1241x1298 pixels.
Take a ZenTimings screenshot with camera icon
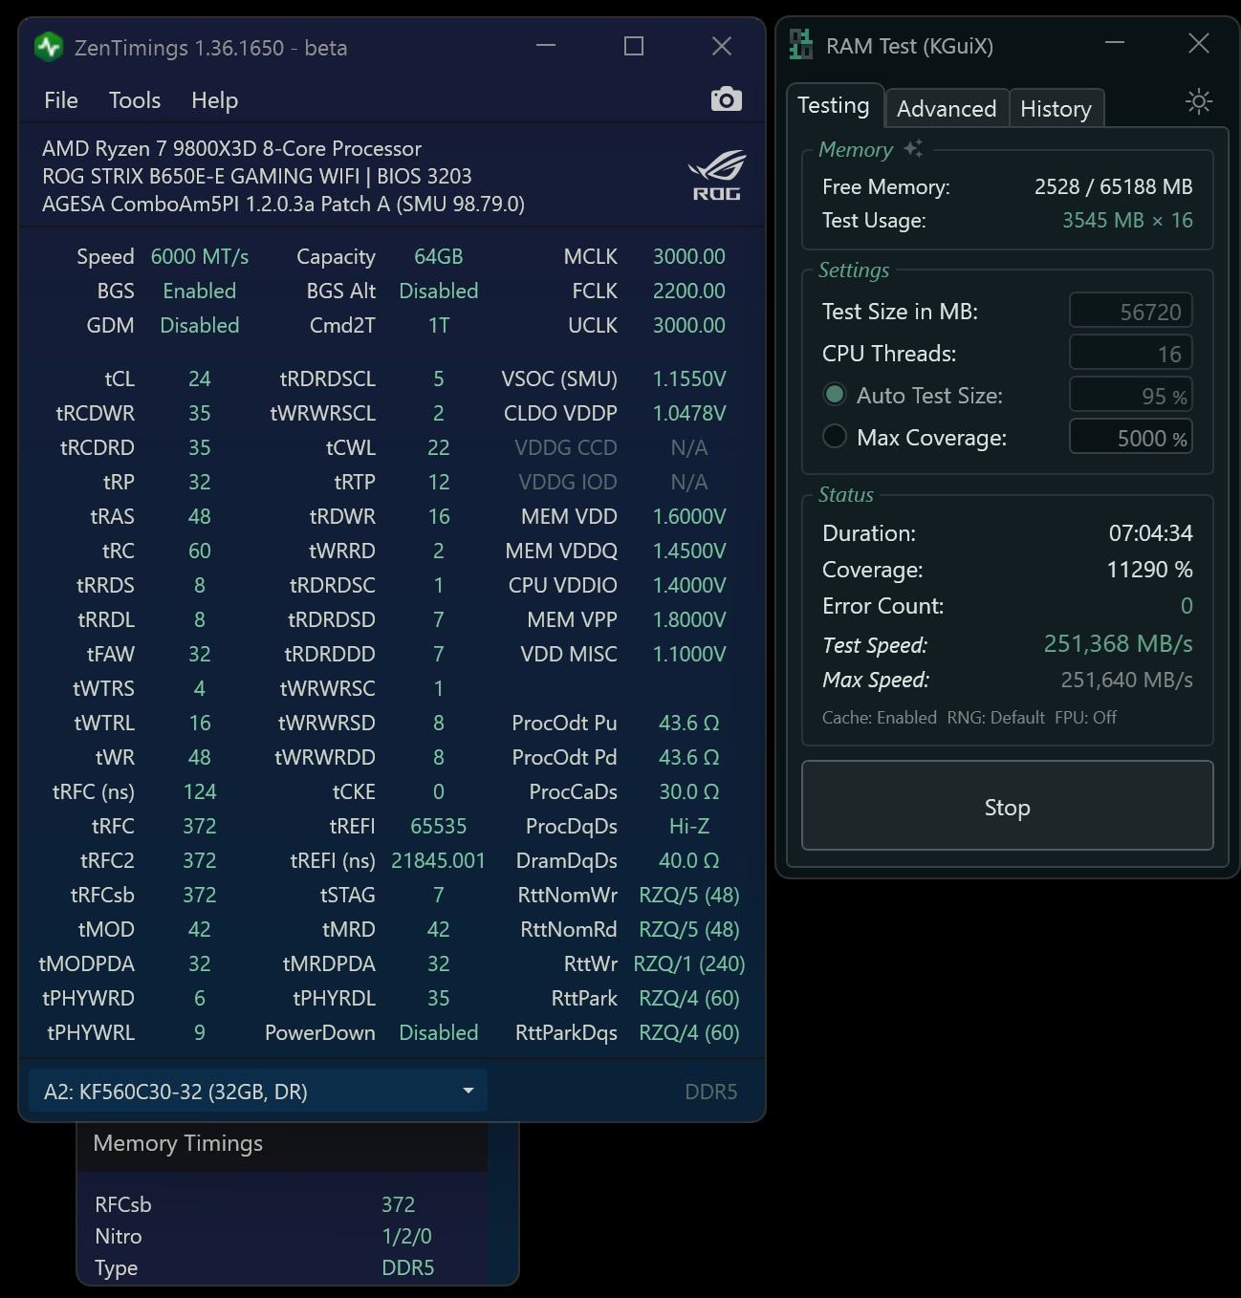(x=727, y=99)
